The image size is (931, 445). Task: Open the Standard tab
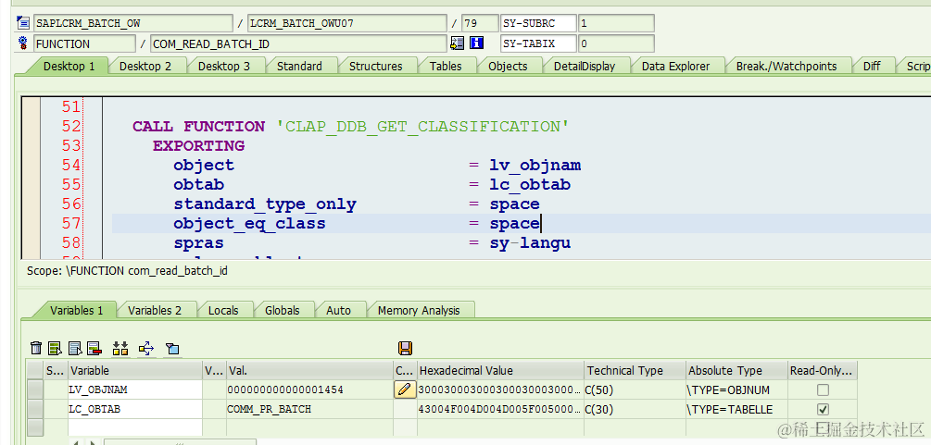click(299, 66)
